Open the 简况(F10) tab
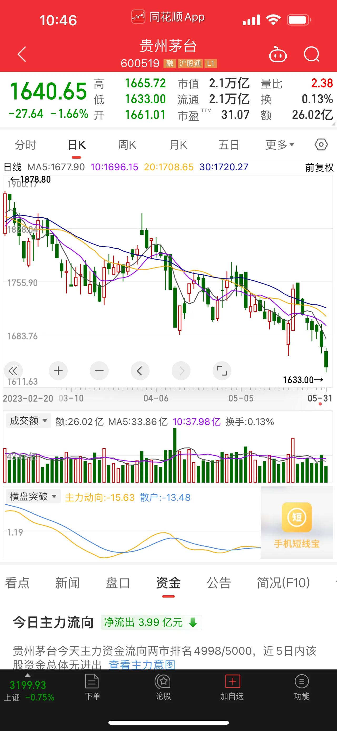 (283, 583)
